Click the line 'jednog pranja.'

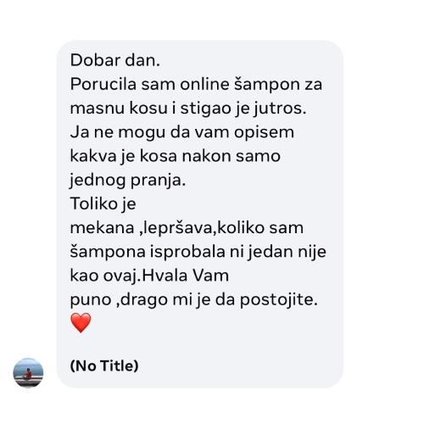pos(128,181)
